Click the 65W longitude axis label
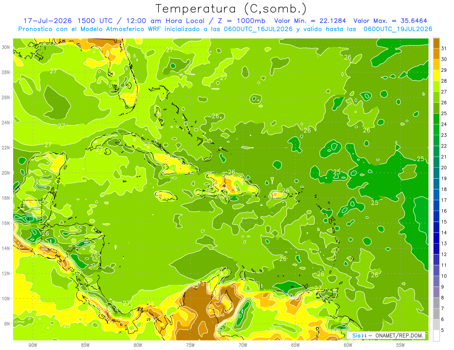 (x=295, y=345)
